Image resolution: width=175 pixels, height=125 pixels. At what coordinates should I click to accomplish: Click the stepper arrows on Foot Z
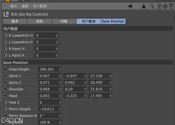(x=60, y=102)
